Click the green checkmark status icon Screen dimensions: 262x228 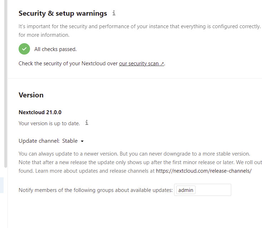(x=24, y=49)
